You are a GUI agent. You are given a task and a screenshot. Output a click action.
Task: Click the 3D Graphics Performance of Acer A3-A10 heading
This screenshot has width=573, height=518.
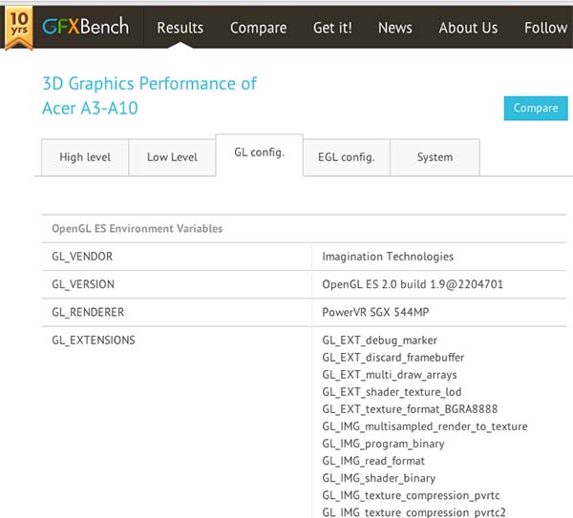pos(150,95)
